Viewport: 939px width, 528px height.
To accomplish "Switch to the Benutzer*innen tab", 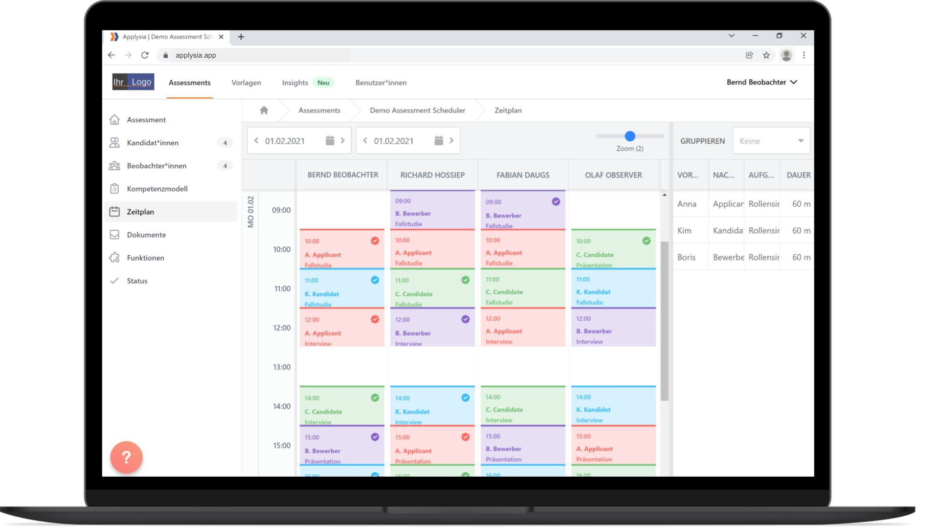I will click(x=381, y=83).
